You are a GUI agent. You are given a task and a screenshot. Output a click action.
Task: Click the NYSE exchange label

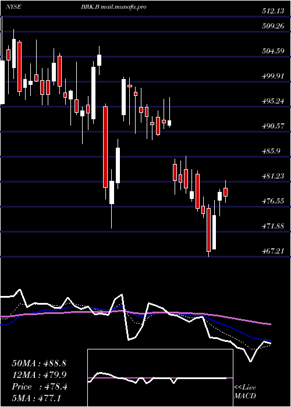pos(13,7)
